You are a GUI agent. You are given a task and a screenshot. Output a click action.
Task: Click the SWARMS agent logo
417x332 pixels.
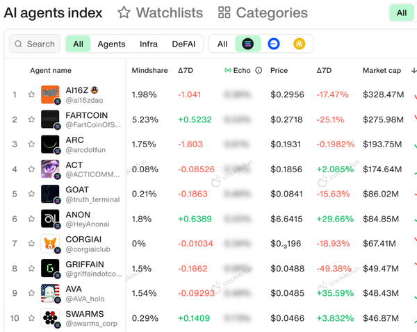(x=50, y=319)
